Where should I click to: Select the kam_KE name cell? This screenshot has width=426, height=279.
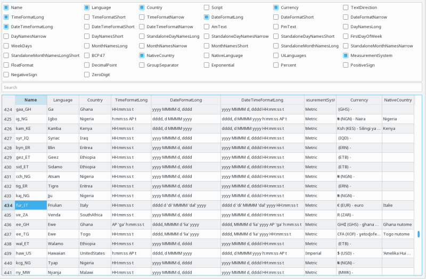[31, 128]
